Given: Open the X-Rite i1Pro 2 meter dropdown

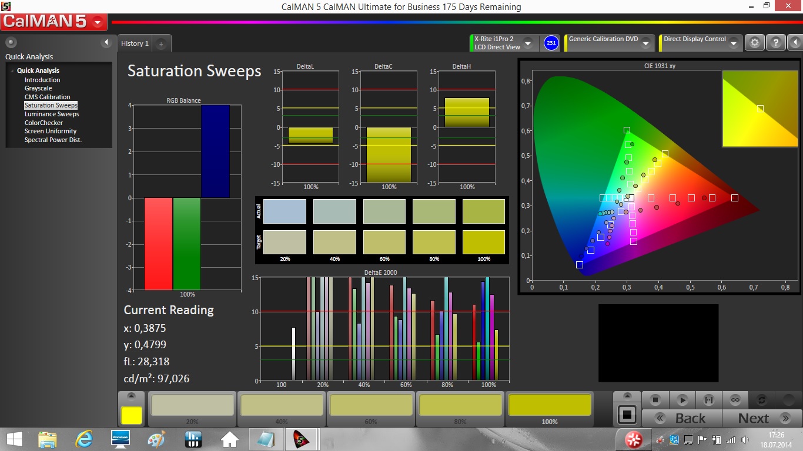Looking at the screenshot, I should pyautogui.click(x=527, y=43).
